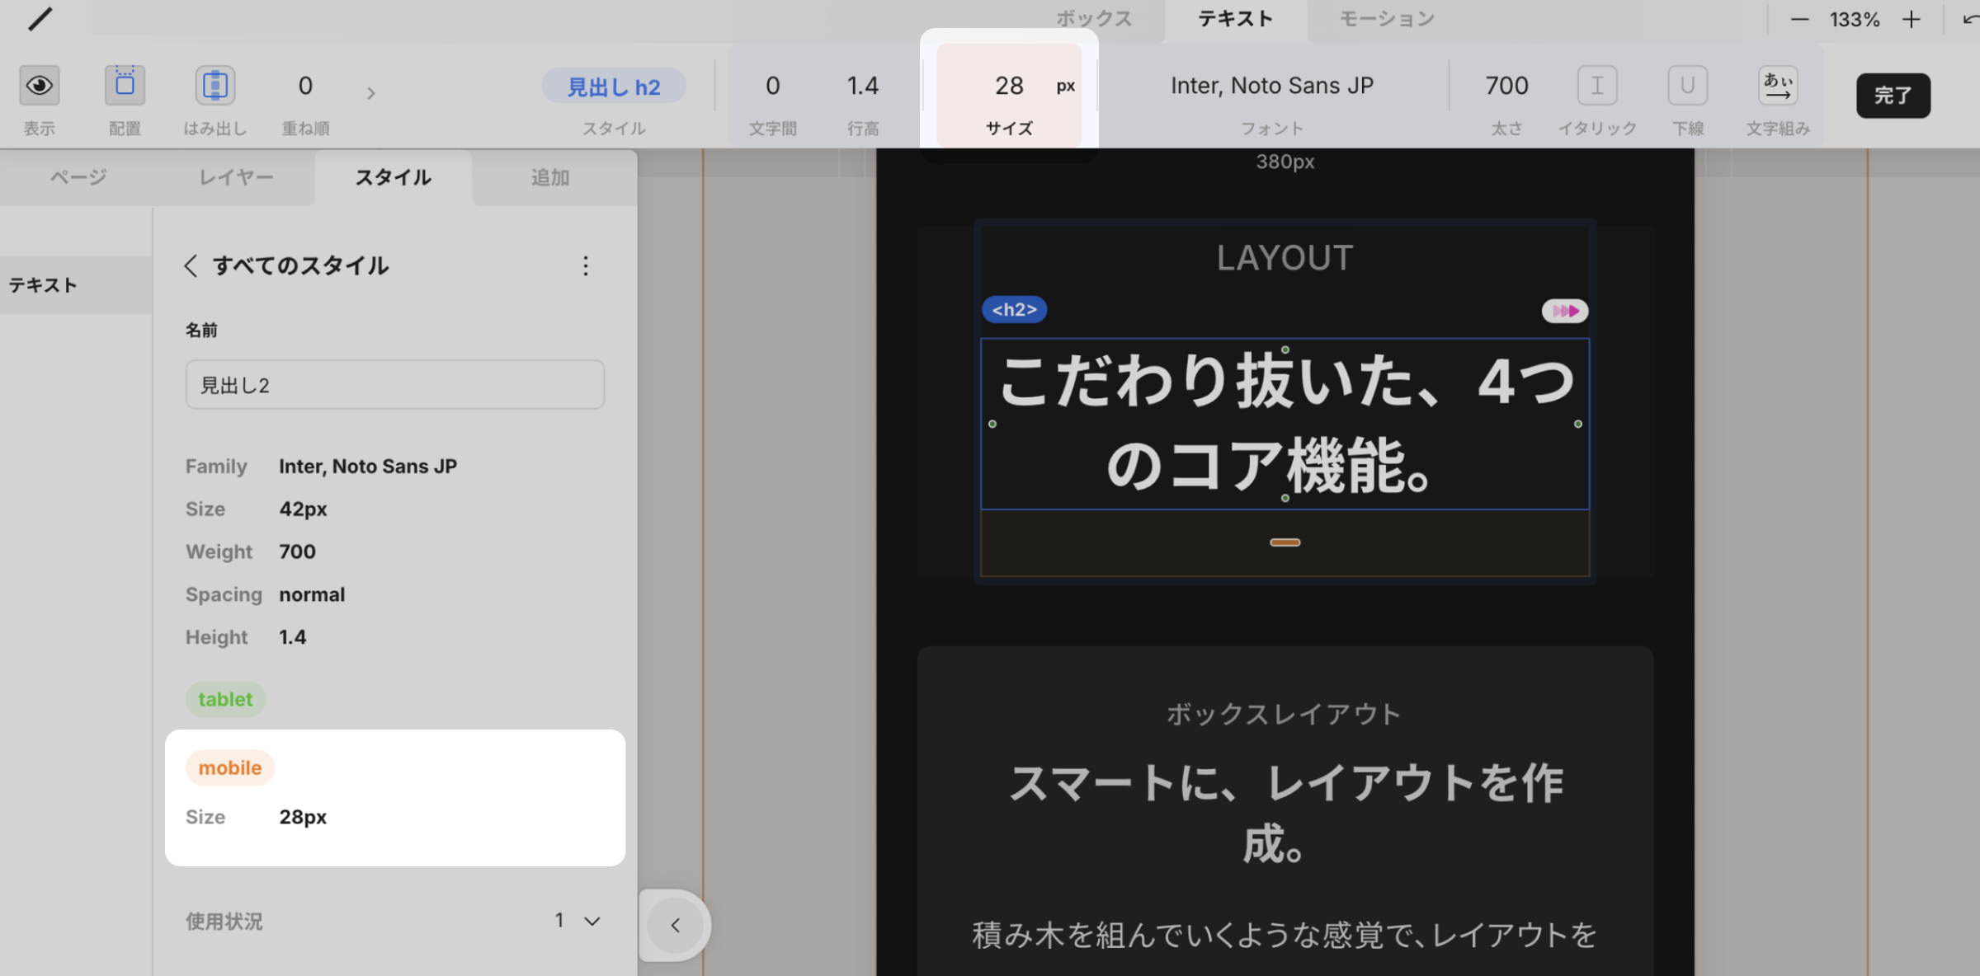The image size is (1980, 976).
Task: Open the 配置 placement icon
Action: tap(125, 86)
